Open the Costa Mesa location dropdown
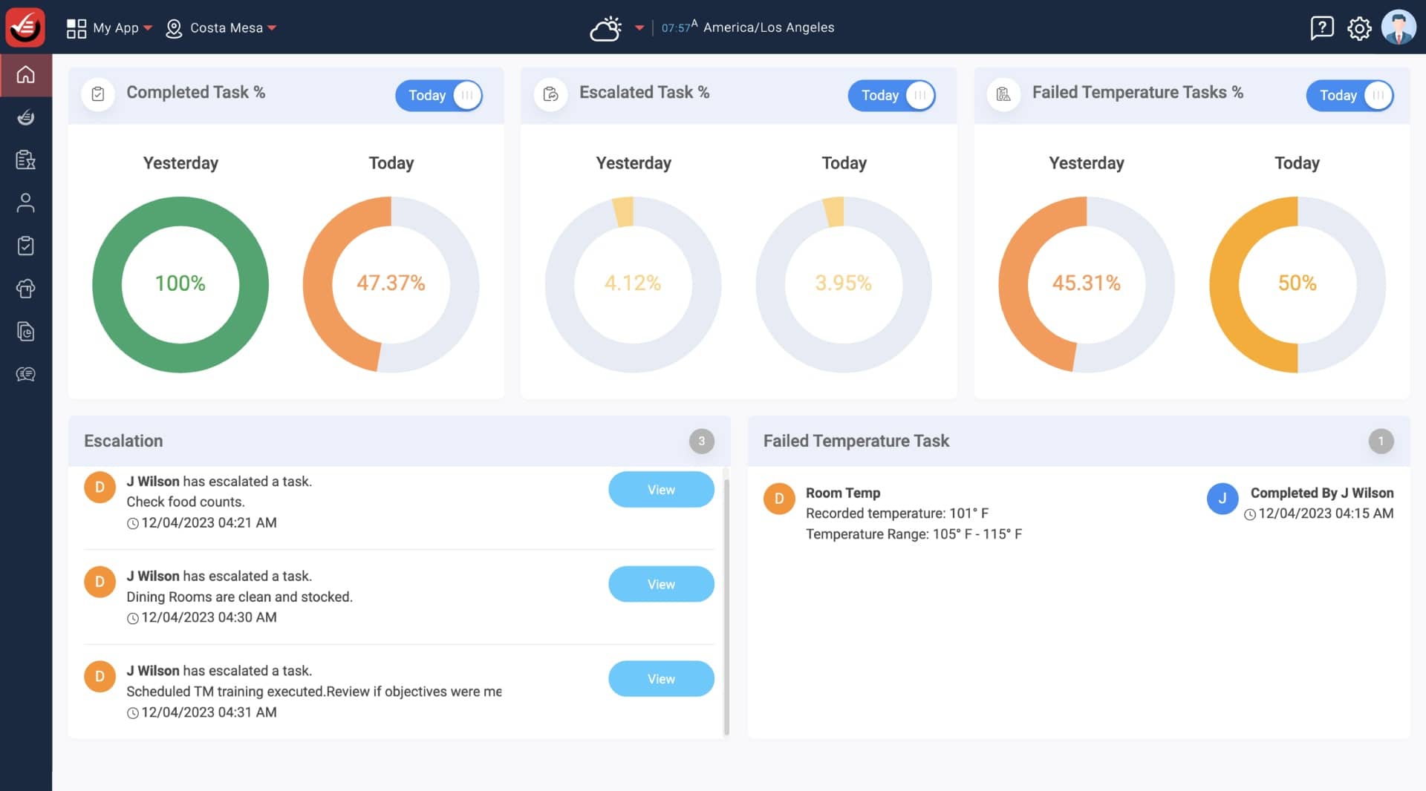Viewport: 1426px width, 791px height. pyautogui.click(x=221, y=28)
